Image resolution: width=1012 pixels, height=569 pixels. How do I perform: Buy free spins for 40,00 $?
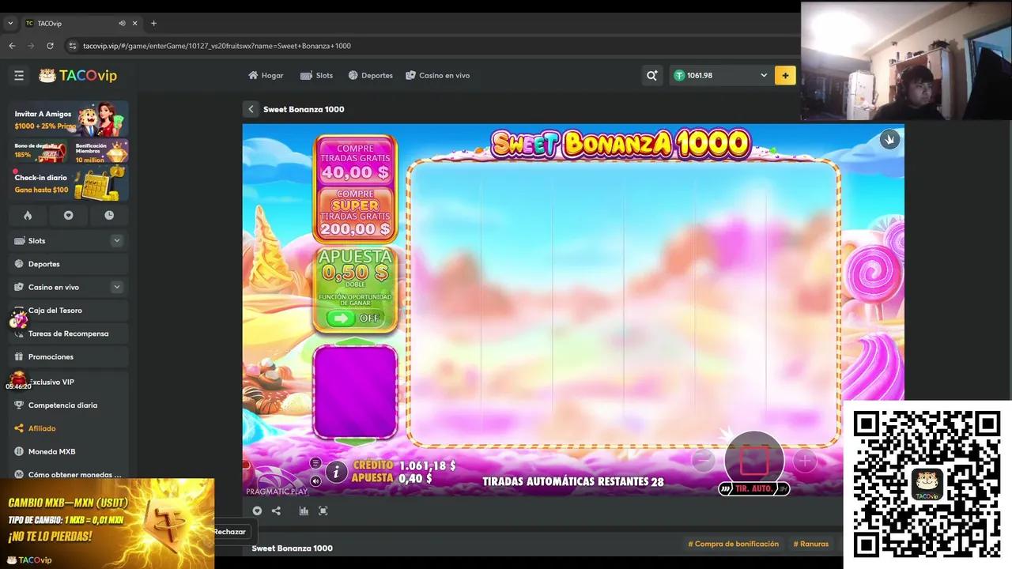tap(355, 160)
